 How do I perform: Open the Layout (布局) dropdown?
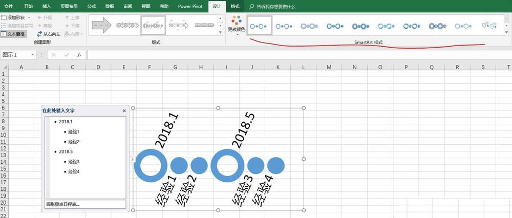[73, 34]
